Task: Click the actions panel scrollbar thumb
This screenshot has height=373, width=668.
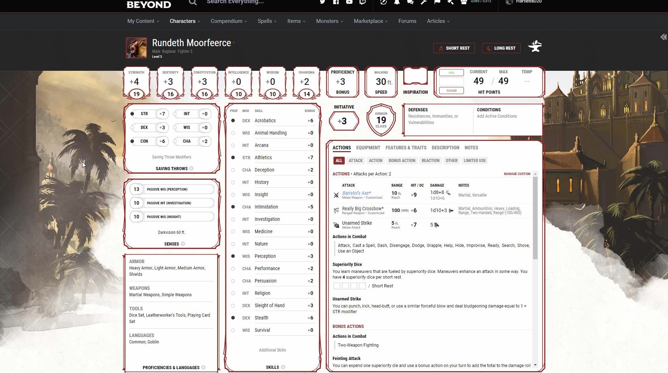Action: point(535,218)
